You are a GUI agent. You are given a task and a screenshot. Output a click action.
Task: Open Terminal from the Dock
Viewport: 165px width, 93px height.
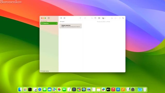[x=30, y=89]
